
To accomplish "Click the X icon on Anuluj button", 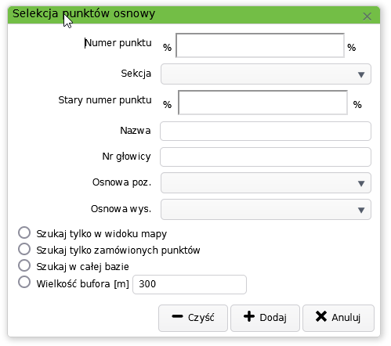I will pos(321,316).
